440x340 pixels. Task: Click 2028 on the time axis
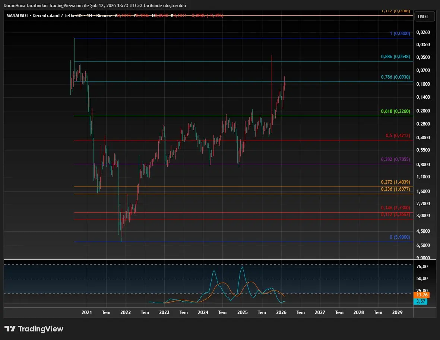[359, 312]
